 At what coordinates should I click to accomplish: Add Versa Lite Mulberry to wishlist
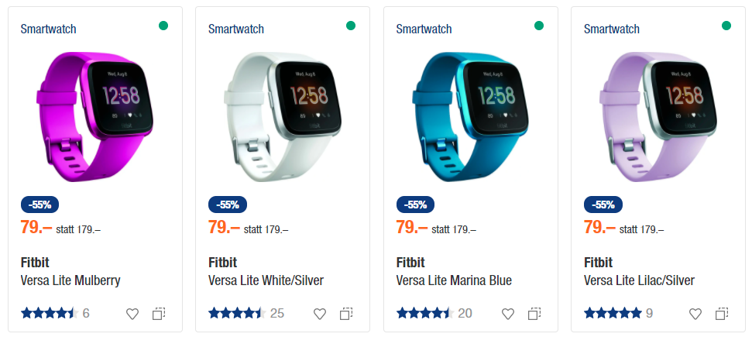pyautogui.click(x=132, y=314)
